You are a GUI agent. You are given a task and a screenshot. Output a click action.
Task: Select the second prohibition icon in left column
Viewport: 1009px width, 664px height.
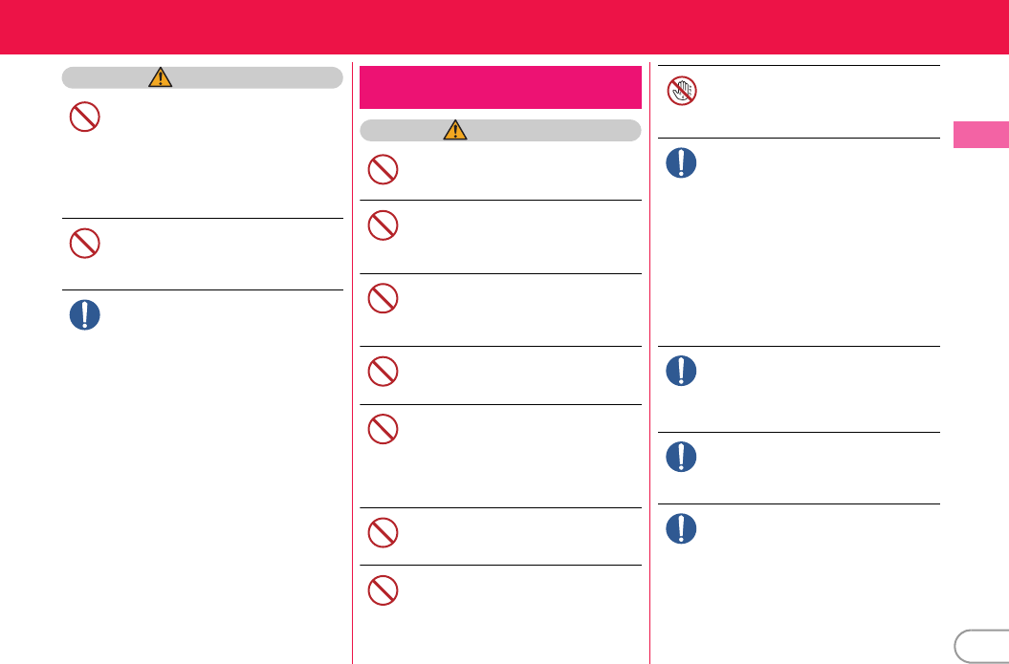84,244
